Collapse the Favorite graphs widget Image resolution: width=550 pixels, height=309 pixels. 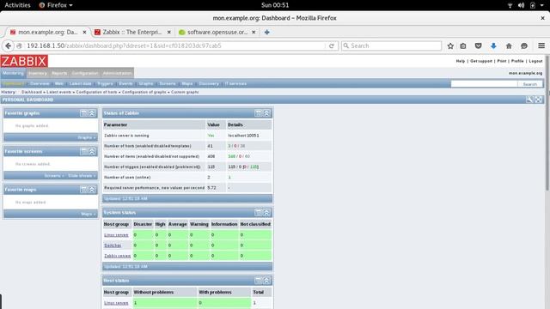pos(92,113)
